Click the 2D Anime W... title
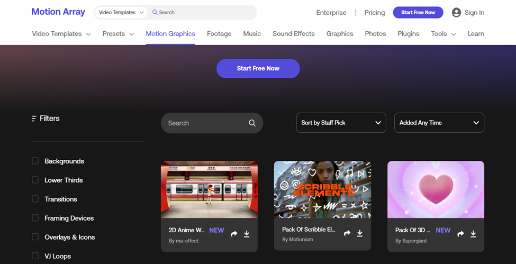516x264 pixels. (187, 230)
